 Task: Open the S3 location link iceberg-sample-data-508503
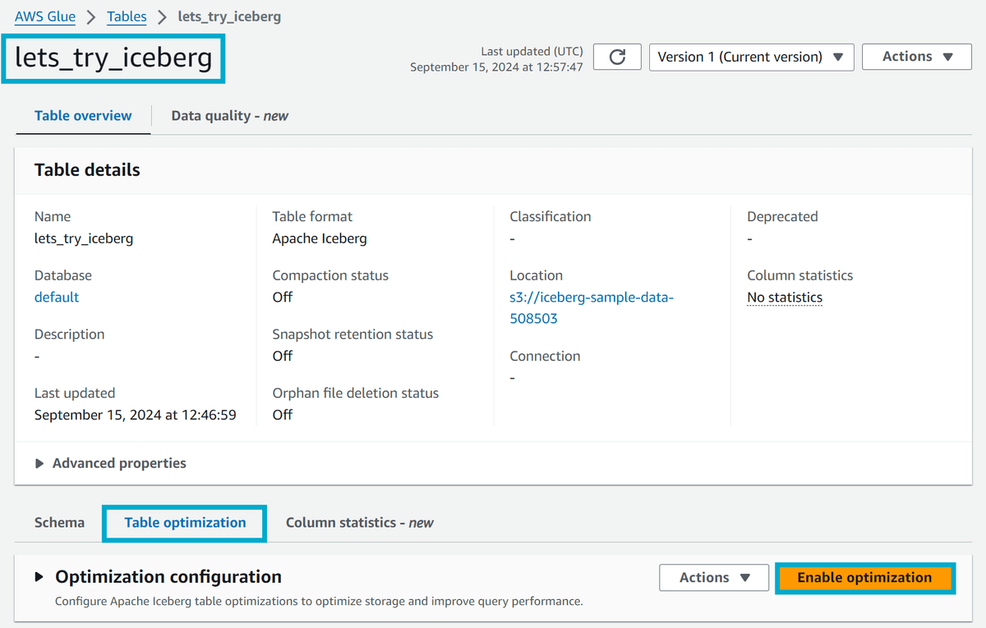[591, 307]
